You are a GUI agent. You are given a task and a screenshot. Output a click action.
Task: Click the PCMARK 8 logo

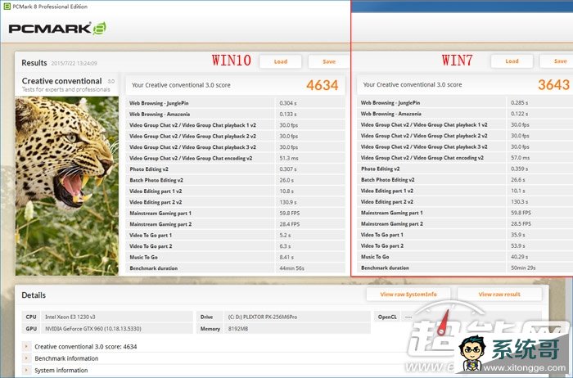57,29
